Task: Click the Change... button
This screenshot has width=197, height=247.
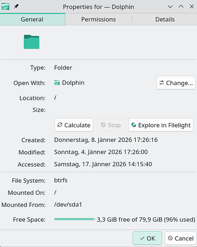Action: coord(176,83)
